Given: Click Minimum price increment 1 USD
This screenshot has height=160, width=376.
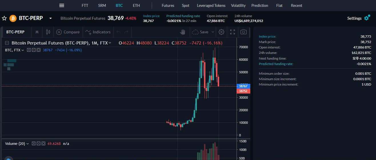Looking at the screenshot, I should [x=366, y=84].
